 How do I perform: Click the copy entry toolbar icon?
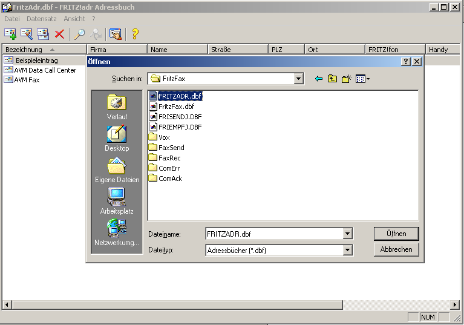tap(43, 34)
